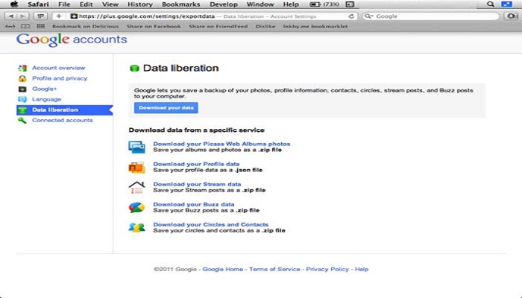This screenshot has height=298, width=522.
Task: Click the Account overview sidebar icon
Action: click(22, 69)
